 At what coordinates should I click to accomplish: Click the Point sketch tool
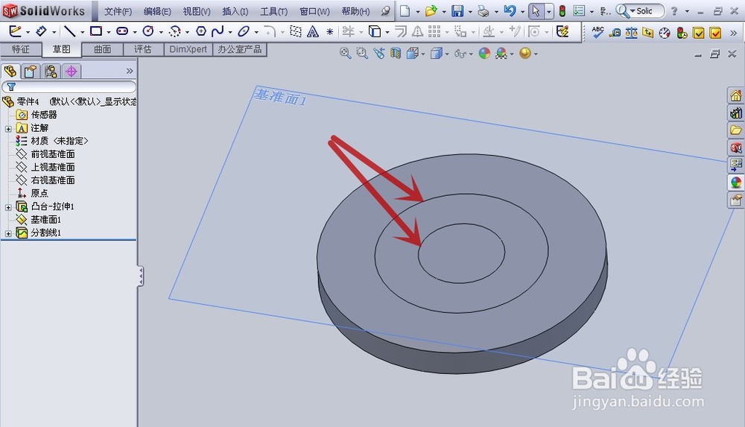[330, 32]
